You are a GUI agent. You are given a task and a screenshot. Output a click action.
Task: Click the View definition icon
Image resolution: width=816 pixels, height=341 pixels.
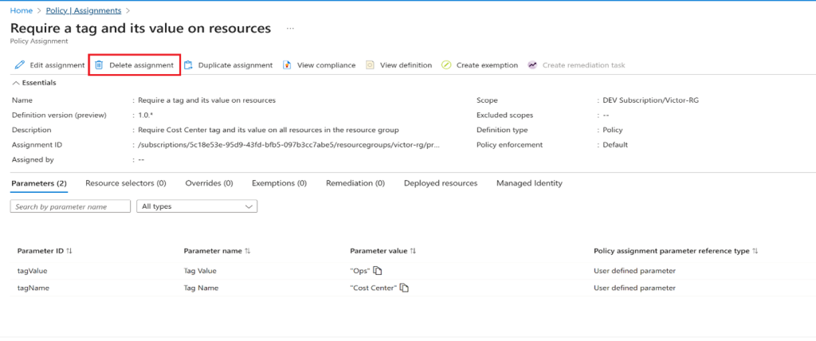click(x=370, y=65)
